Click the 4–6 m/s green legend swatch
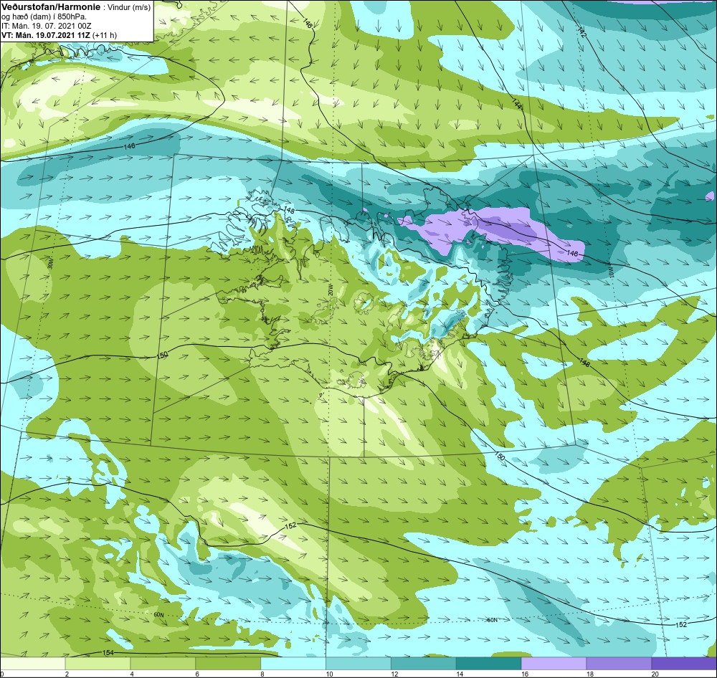717x678 pixels. click(x=163, y=663)
